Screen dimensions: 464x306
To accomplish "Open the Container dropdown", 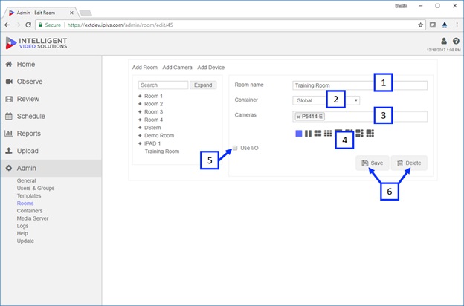I will coord(326,100).
